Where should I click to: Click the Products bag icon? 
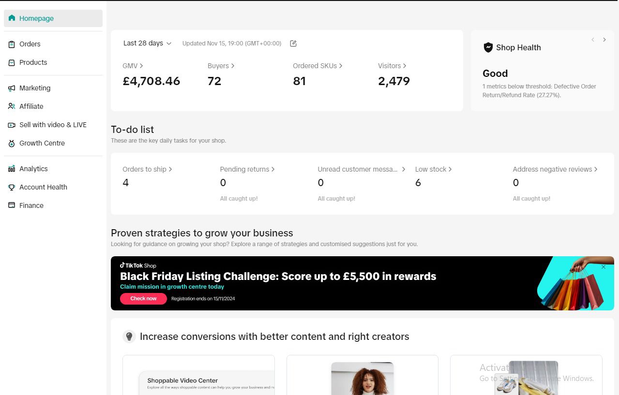[12, 62]
